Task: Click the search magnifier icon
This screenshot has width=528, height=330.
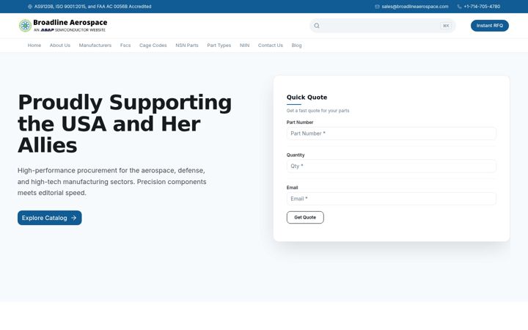Action: tap(317, 26)
